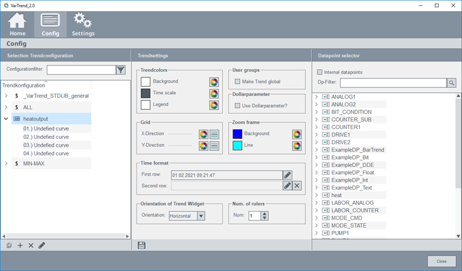Open the Settings tab
Viewport: 462px width, 271px height.
[x=83, y=24]
